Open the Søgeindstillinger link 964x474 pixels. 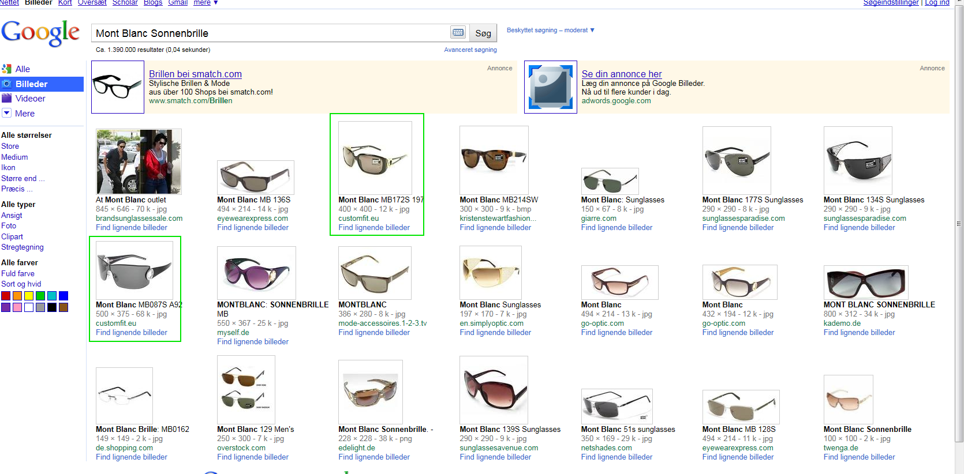tap(891, 3)
